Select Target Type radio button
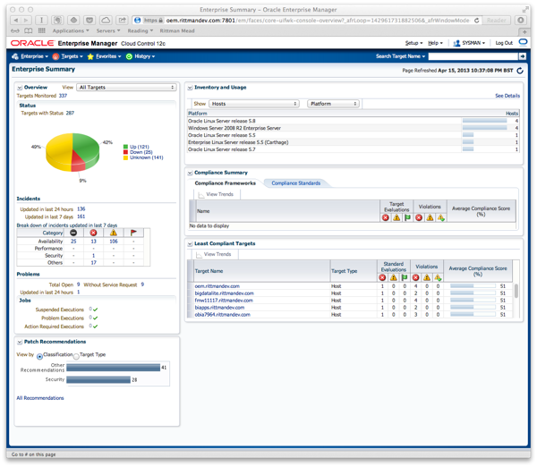This screenshot has height=467, width=537. pyautogui.click(x=76, y=356)
